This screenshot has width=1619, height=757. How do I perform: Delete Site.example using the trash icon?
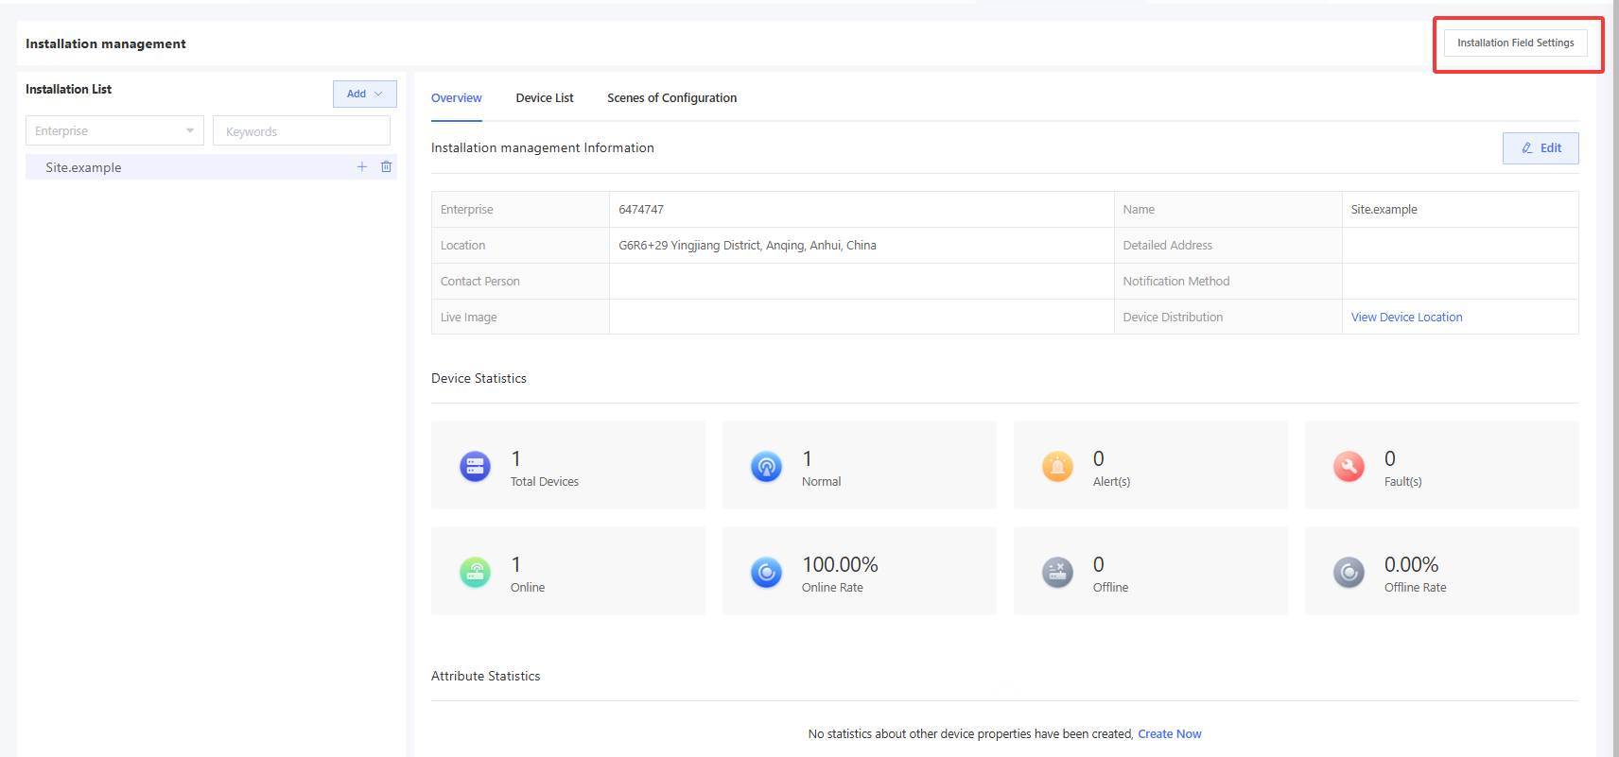(386, 167)
